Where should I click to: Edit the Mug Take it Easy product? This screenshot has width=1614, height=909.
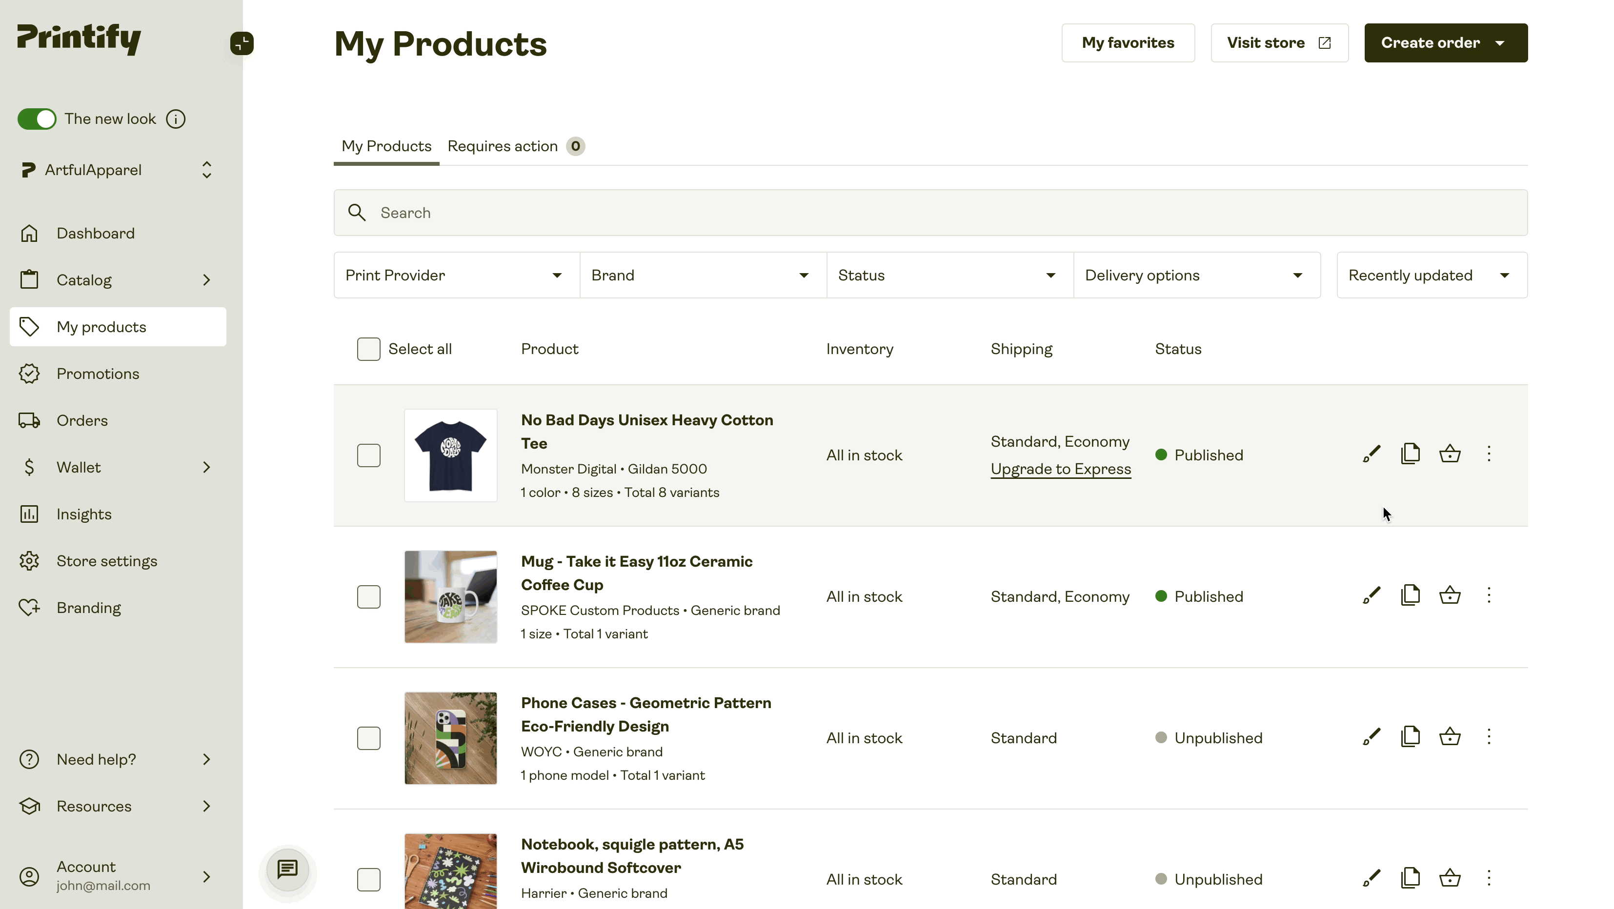(x=1371, y=595)
